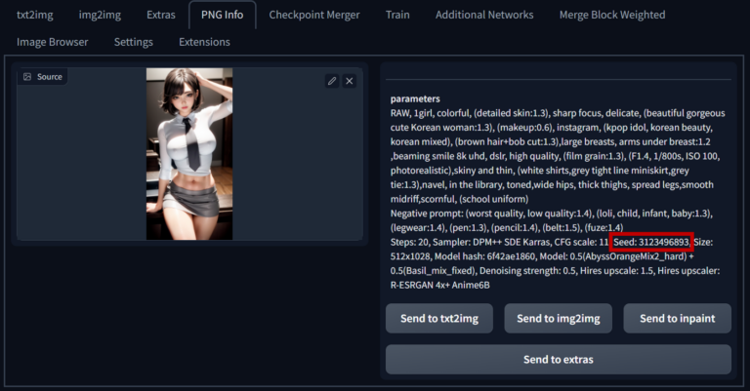Click the 'Source' label
The height and width of the screenshot is (391, 750).
click(x=50, y=77)
